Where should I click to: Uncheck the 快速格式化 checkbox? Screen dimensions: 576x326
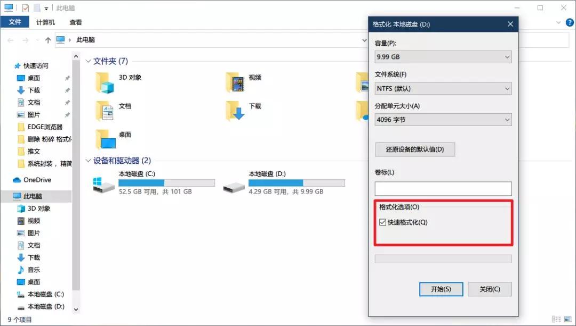coord(382,221)
